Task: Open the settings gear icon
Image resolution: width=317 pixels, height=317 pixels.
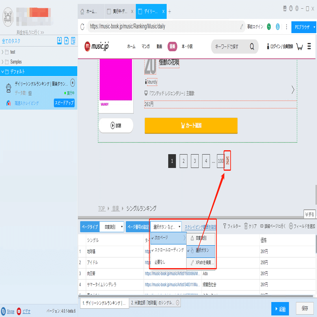Action: [x=297, y=9]
